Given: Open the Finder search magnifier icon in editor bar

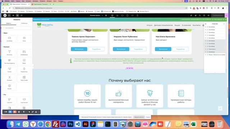Looking at the screenshot, I should pos(200,15).
